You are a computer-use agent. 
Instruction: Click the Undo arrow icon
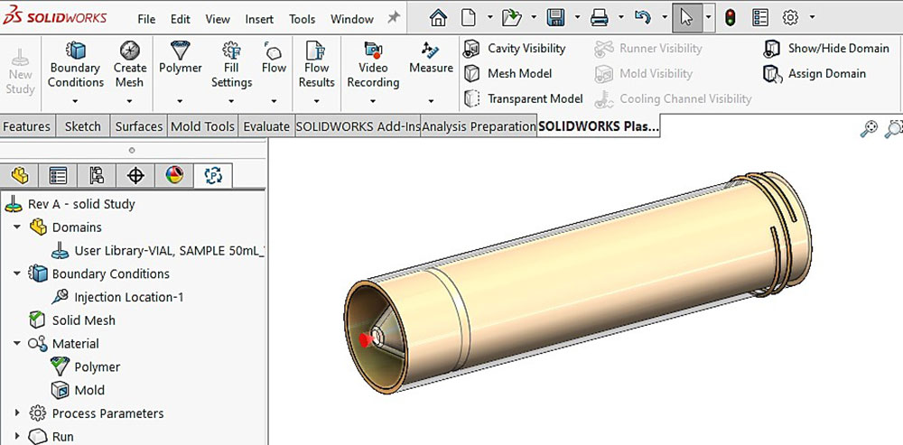[x=643, y=18]
